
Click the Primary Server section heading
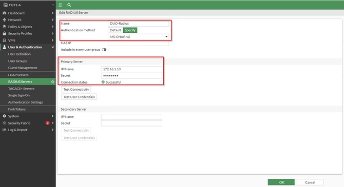click(72, 61)
